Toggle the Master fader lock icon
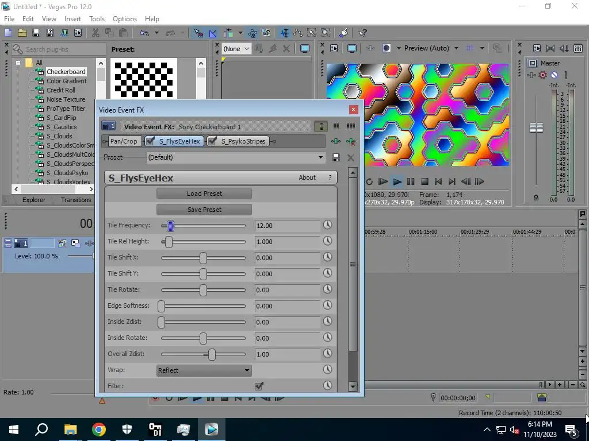 536,198
